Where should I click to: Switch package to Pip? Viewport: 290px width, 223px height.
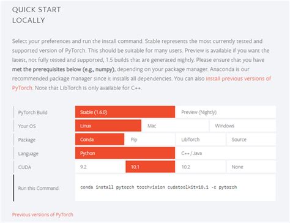pyautogui.click(x=150, y=139)
